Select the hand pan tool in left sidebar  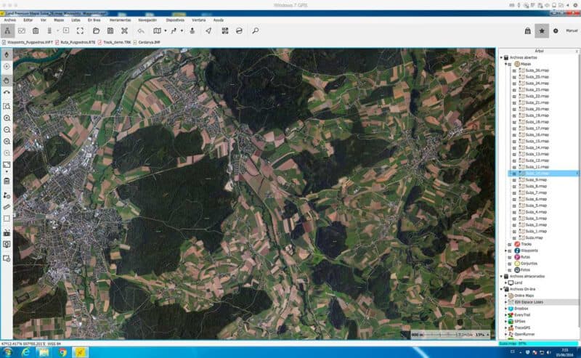pyautogui.click(x=7, y=81)
